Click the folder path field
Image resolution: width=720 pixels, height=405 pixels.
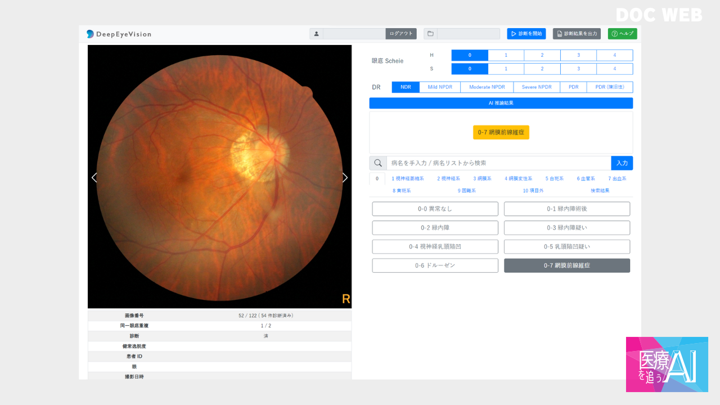469,34
